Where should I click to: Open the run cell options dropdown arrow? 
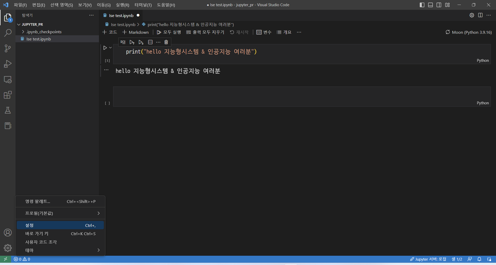[x=111, y=48]
